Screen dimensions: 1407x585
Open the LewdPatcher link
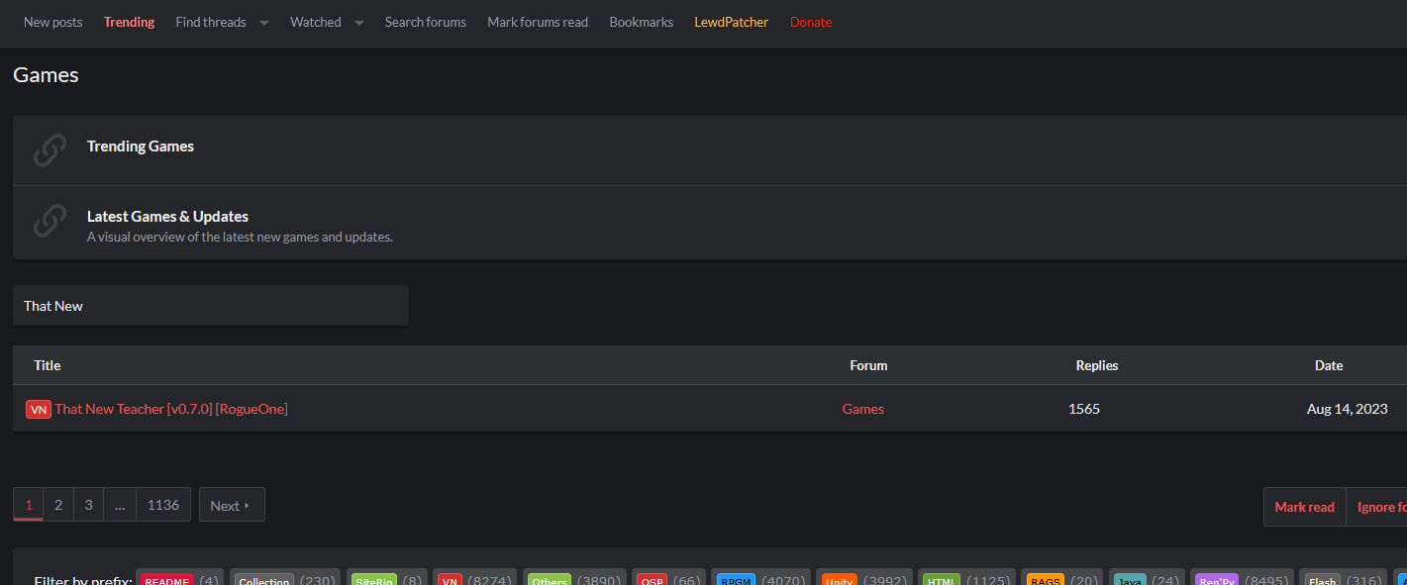[x=732, y=22]
